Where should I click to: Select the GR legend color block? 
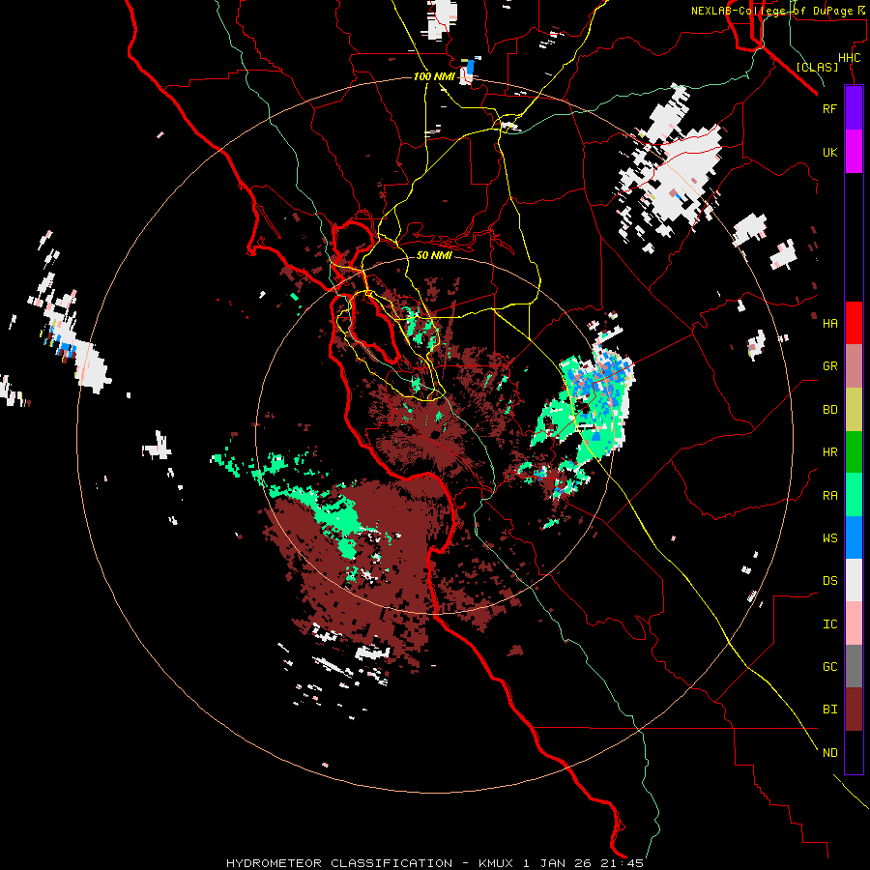pyautogui.click(x=854, y=365)
